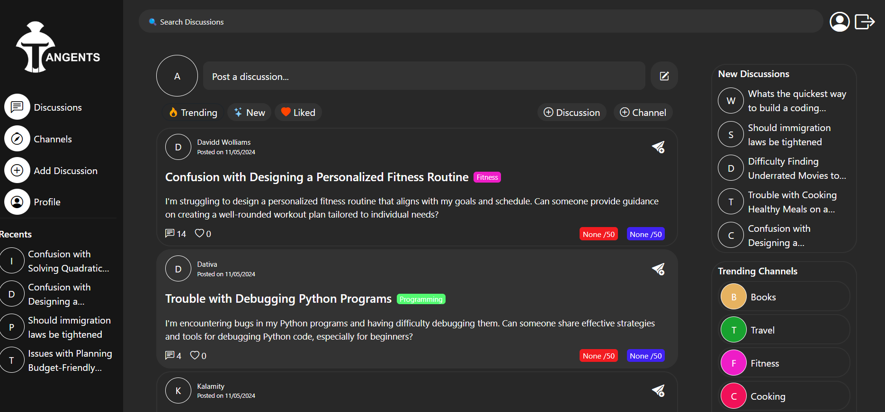
Task: Click the S avatar in New Discussions
Action: click(x=731, y=134)
